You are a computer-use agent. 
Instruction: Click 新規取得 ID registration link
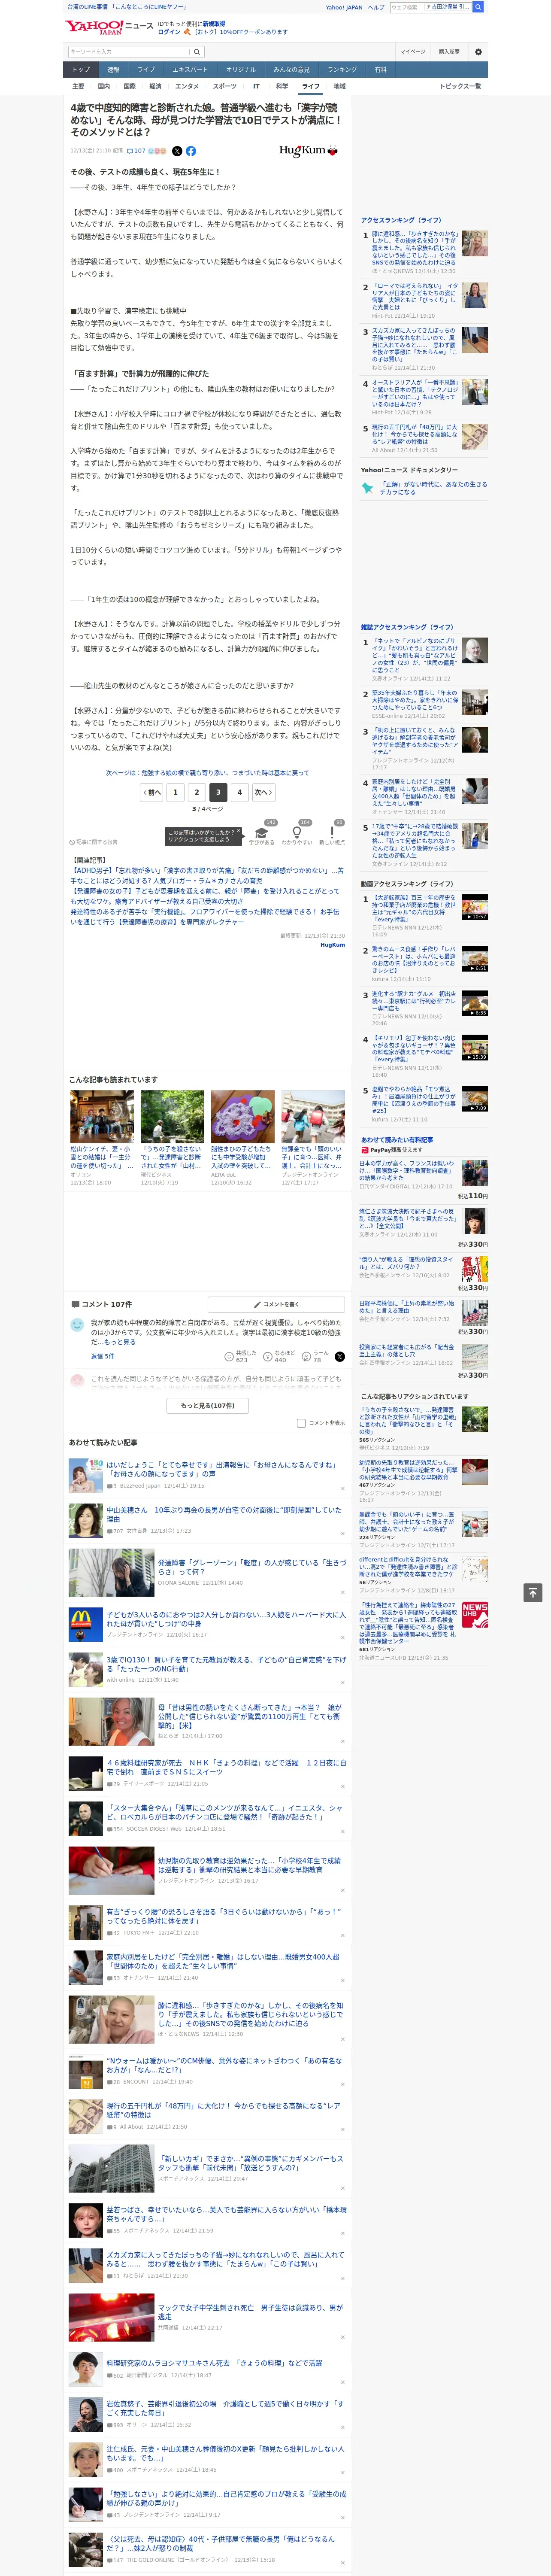214,23
